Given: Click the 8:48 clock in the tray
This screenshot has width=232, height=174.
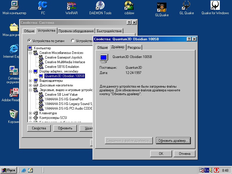Looking at the screenshot, I should (x=225, y=170).
